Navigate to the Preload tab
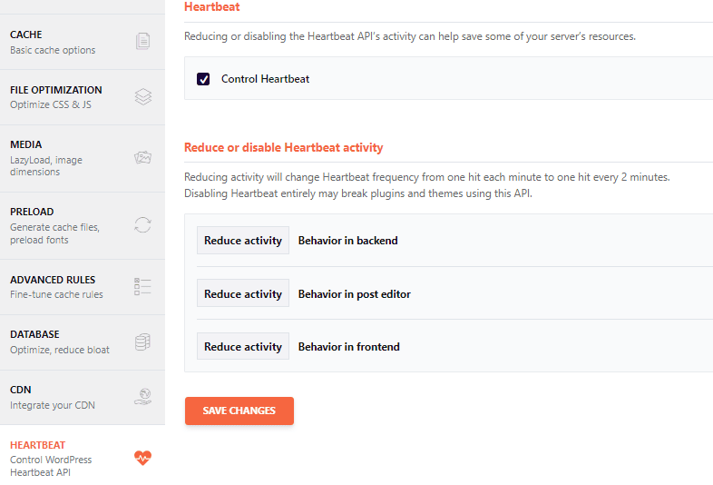This screenshot has width=713, height=485. [x=54, y=225]
